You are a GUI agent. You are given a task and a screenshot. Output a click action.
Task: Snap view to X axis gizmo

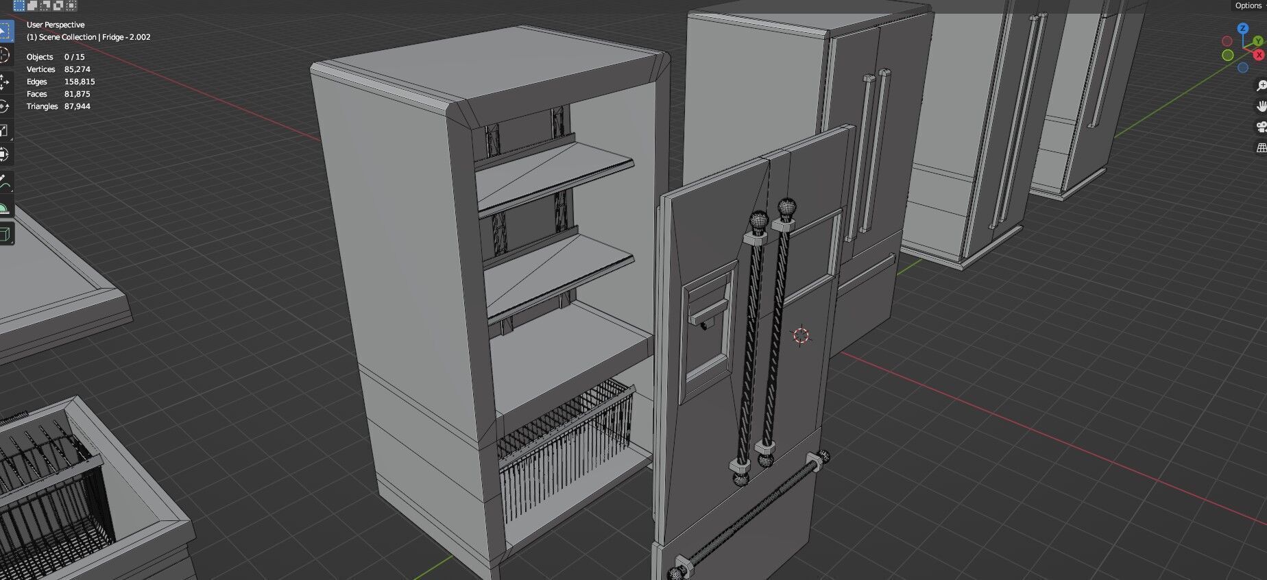(1259, 55)
